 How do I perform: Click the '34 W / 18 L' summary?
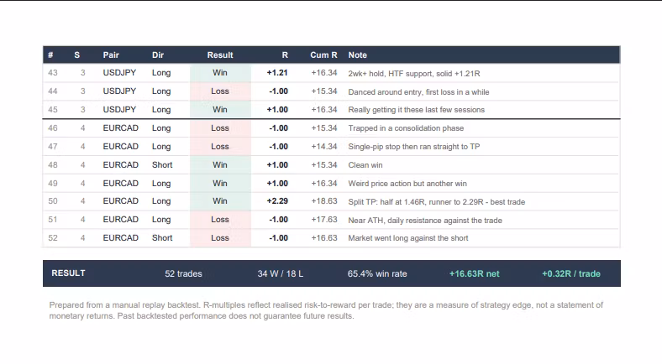pyautogui.click(x=281, y=274)
